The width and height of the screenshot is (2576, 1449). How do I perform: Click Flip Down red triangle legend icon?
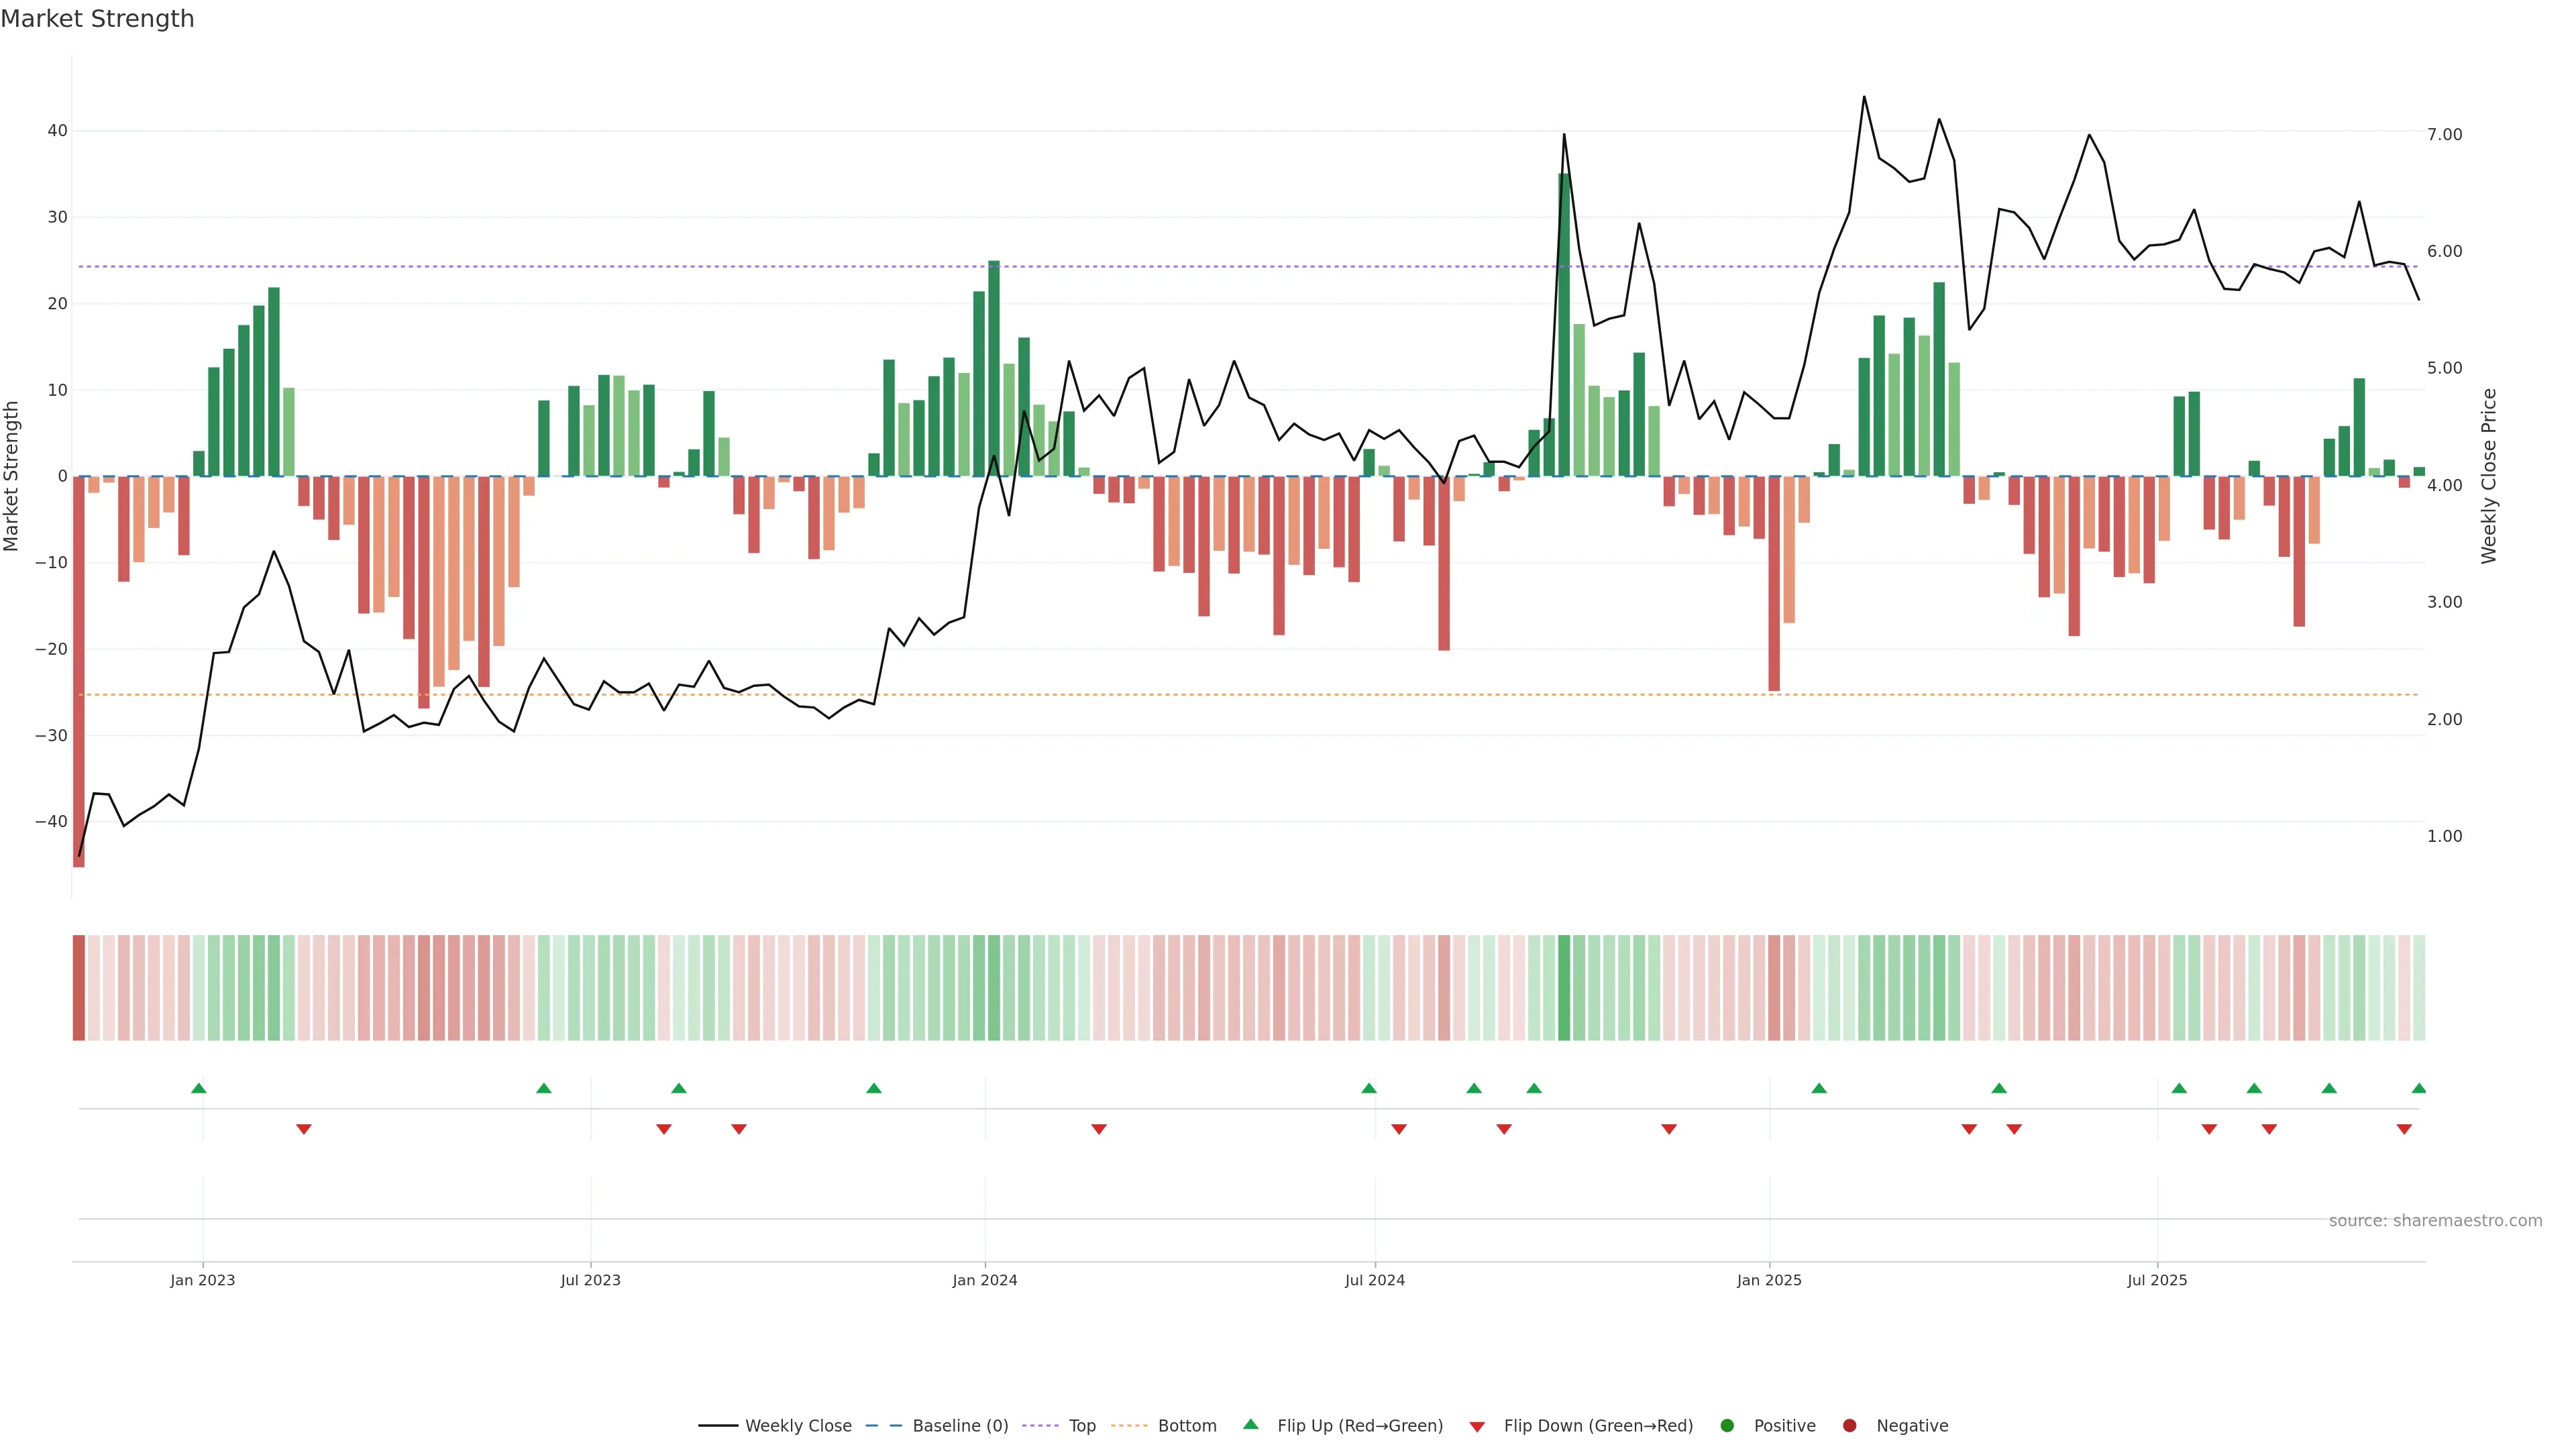pos(1477,1426)
